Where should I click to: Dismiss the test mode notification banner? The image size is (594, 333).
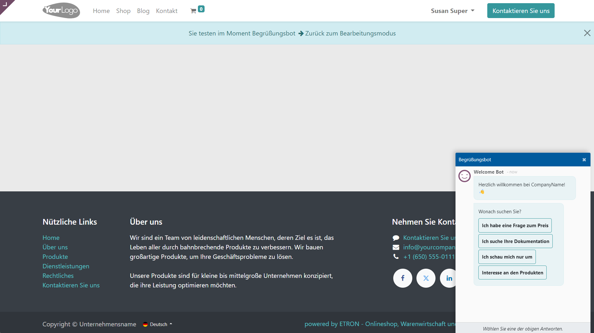tap(587, 33)
